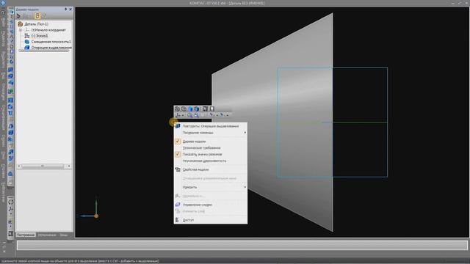Click the coordinate orientation icon in mini toolbar
This screenshot has width=470, height=264.
coord(178,115)
